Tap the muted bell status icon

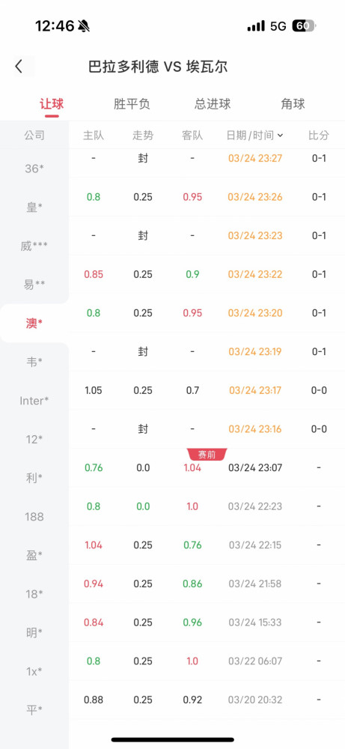[84, 25]
